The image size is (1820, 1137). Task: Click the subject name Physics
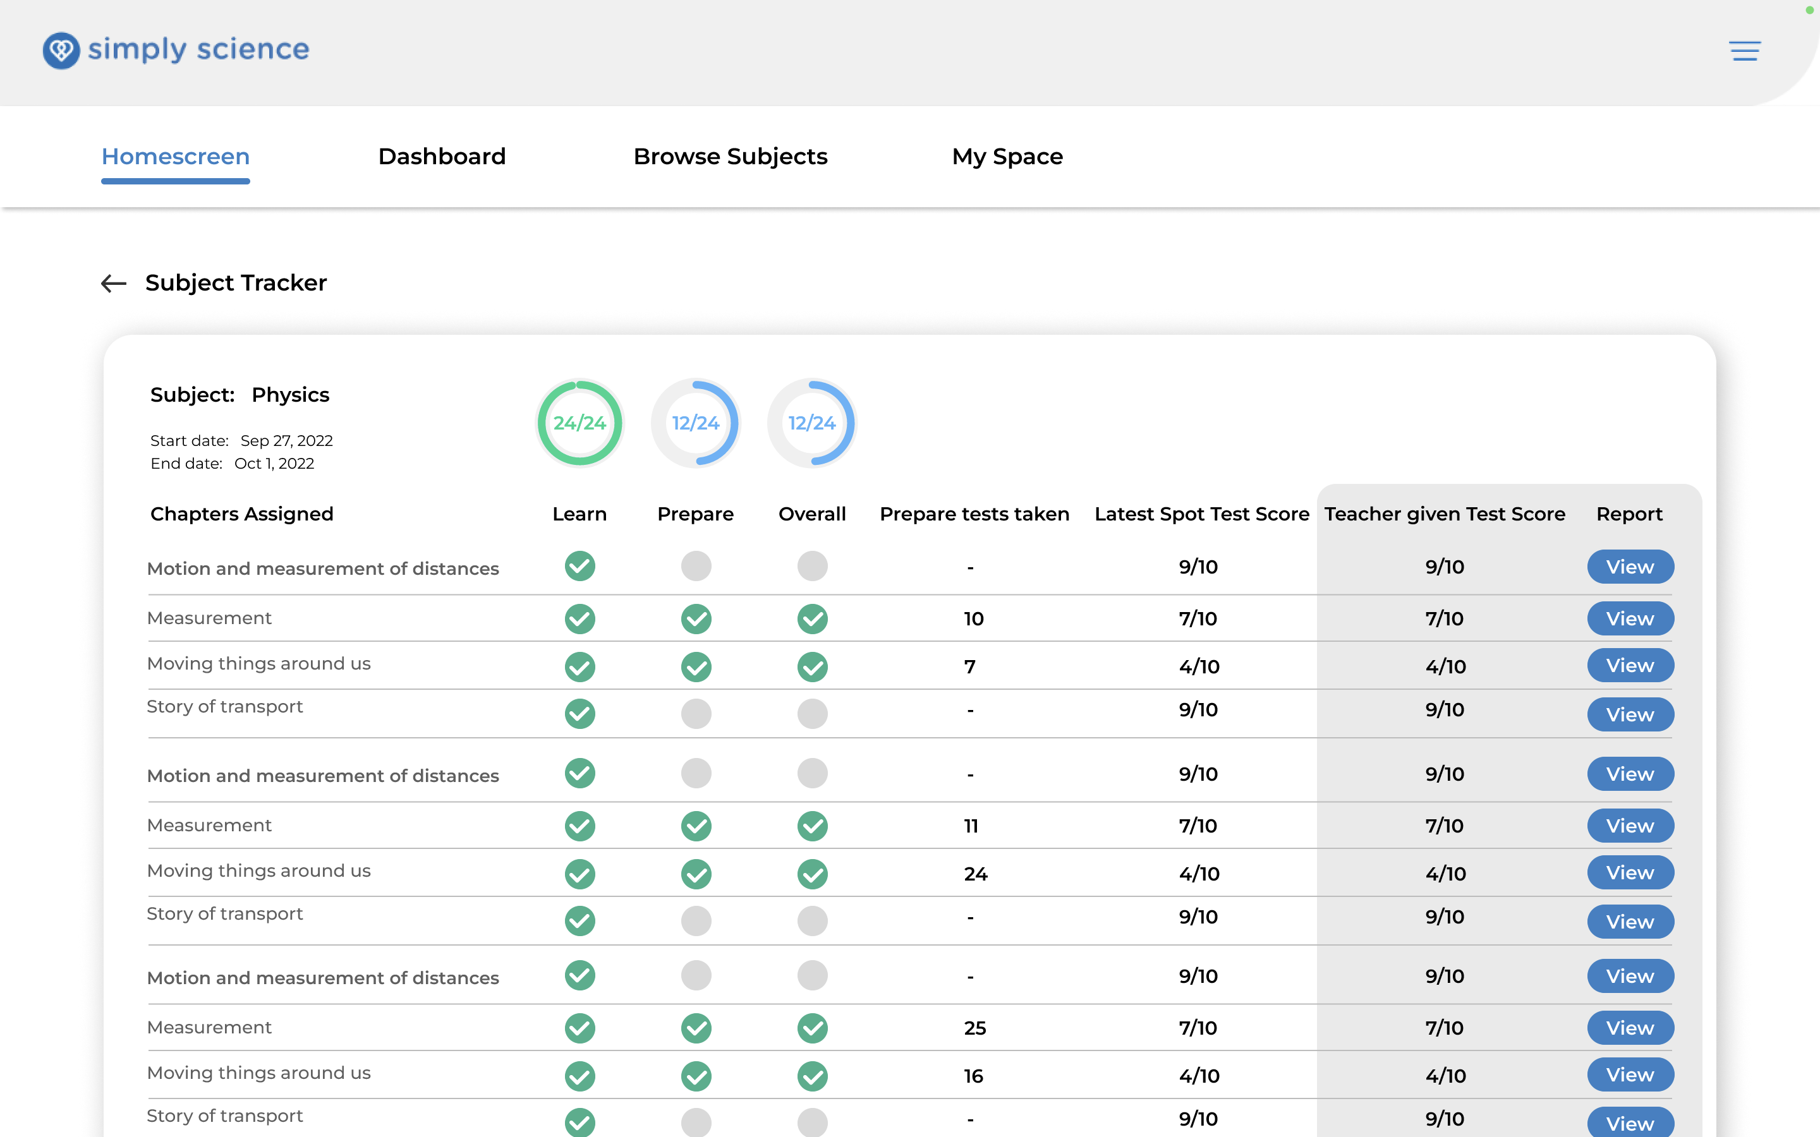(x=290, y=395)
